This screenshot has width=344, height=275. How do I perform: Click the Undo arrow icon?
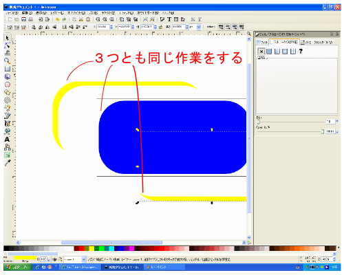[x=58, y=19]
